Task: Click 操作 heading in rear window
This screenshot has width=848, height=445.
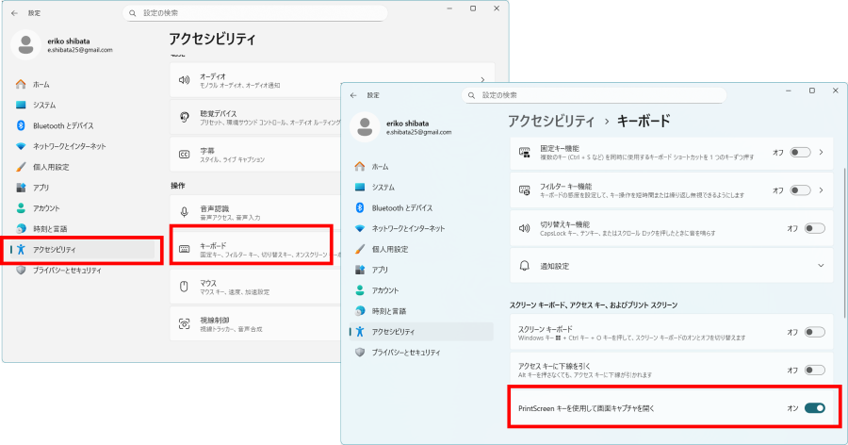Action: (178, 186)
